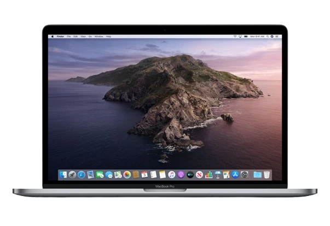Open the Apple menu
Viewport: 330px width, 226px height.
(52, 37)
